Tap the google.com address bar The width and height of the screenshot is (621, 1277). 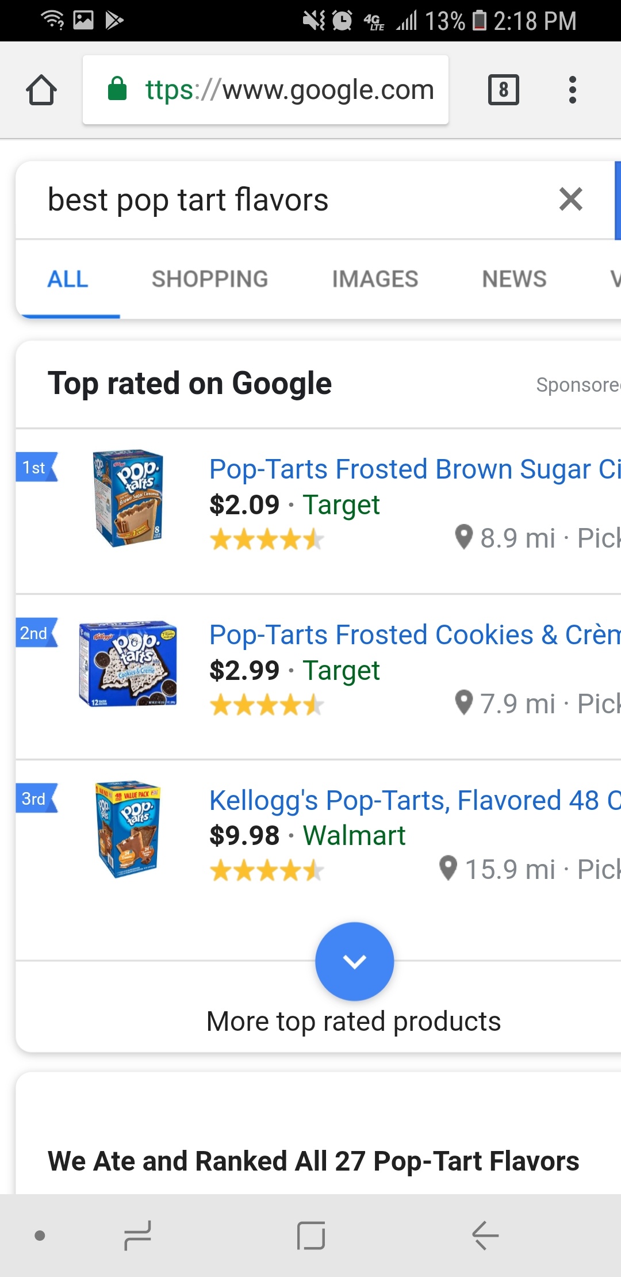coord(266,90)
